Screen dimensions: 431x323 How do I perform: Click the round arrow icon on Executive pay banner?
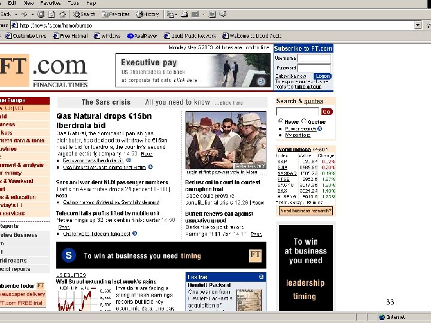(x=262, y=81)
